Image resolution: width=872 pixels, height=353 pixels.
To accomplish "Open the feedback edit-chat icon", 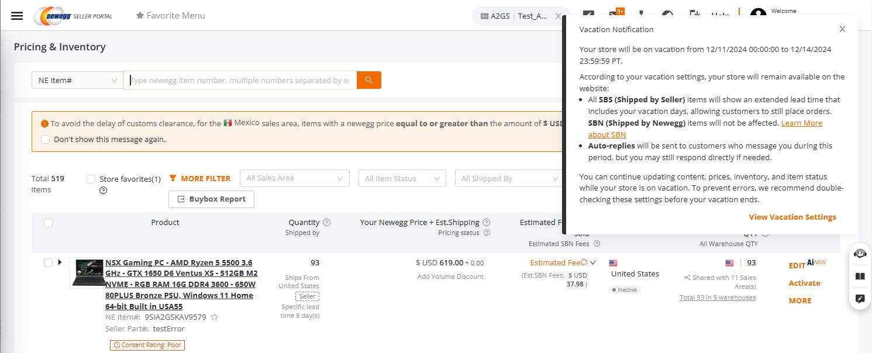I will 860,299.
